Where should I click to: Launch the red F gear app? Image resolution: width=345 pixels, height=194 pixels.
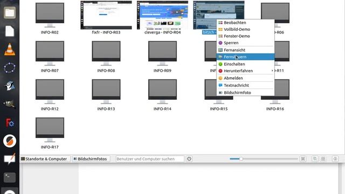point(10,122)
